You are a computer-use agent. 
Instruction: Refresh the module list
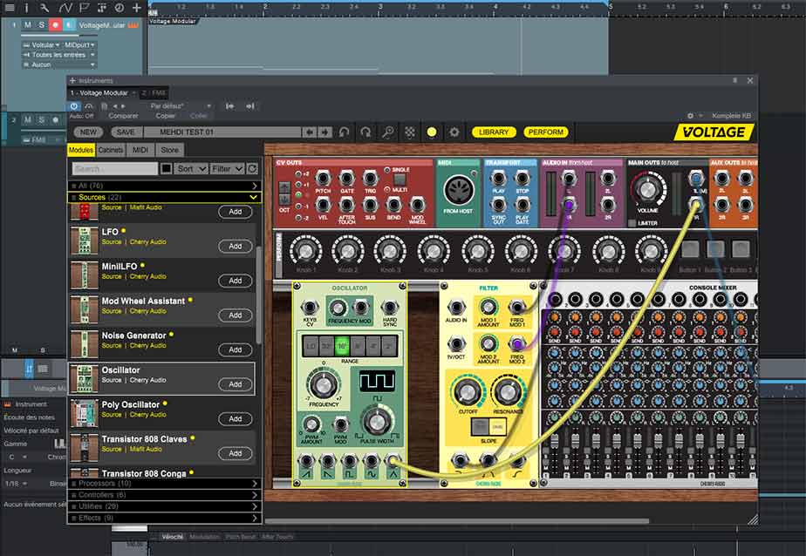tap(252, 168)
